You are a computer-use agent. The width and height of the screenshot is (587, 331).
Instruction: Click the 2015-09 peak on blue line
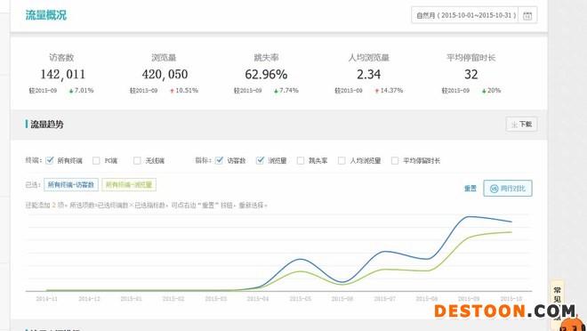[x=469, y=217]
